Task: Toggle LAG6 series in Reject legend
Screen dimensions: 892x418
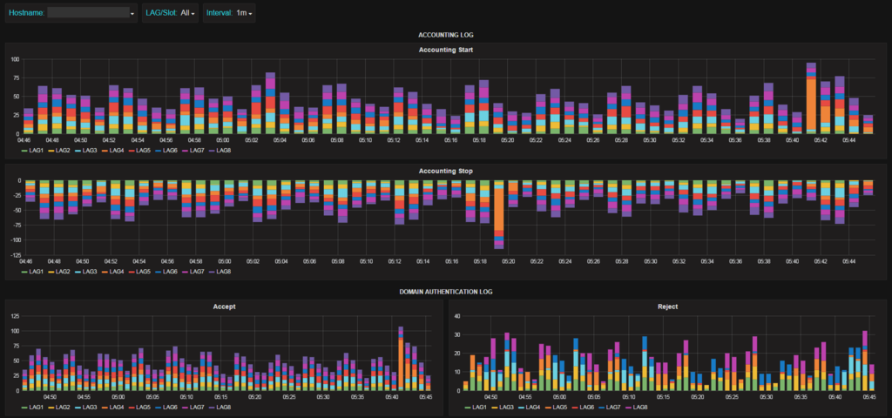Action: tap(583, 408)
